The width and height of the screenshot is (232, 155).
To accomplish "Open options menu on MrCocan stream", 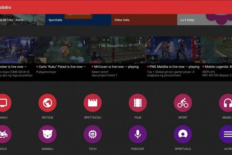I will click(140, 42).
